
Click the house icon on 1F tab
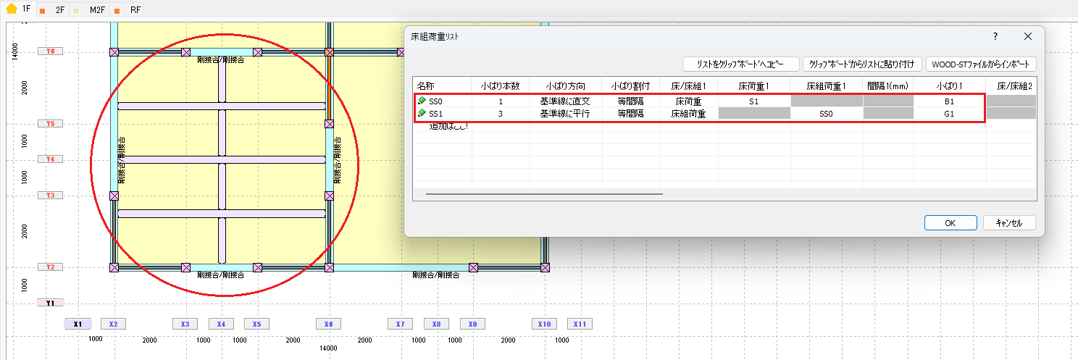pyautogui.click(x=12, y=10)
